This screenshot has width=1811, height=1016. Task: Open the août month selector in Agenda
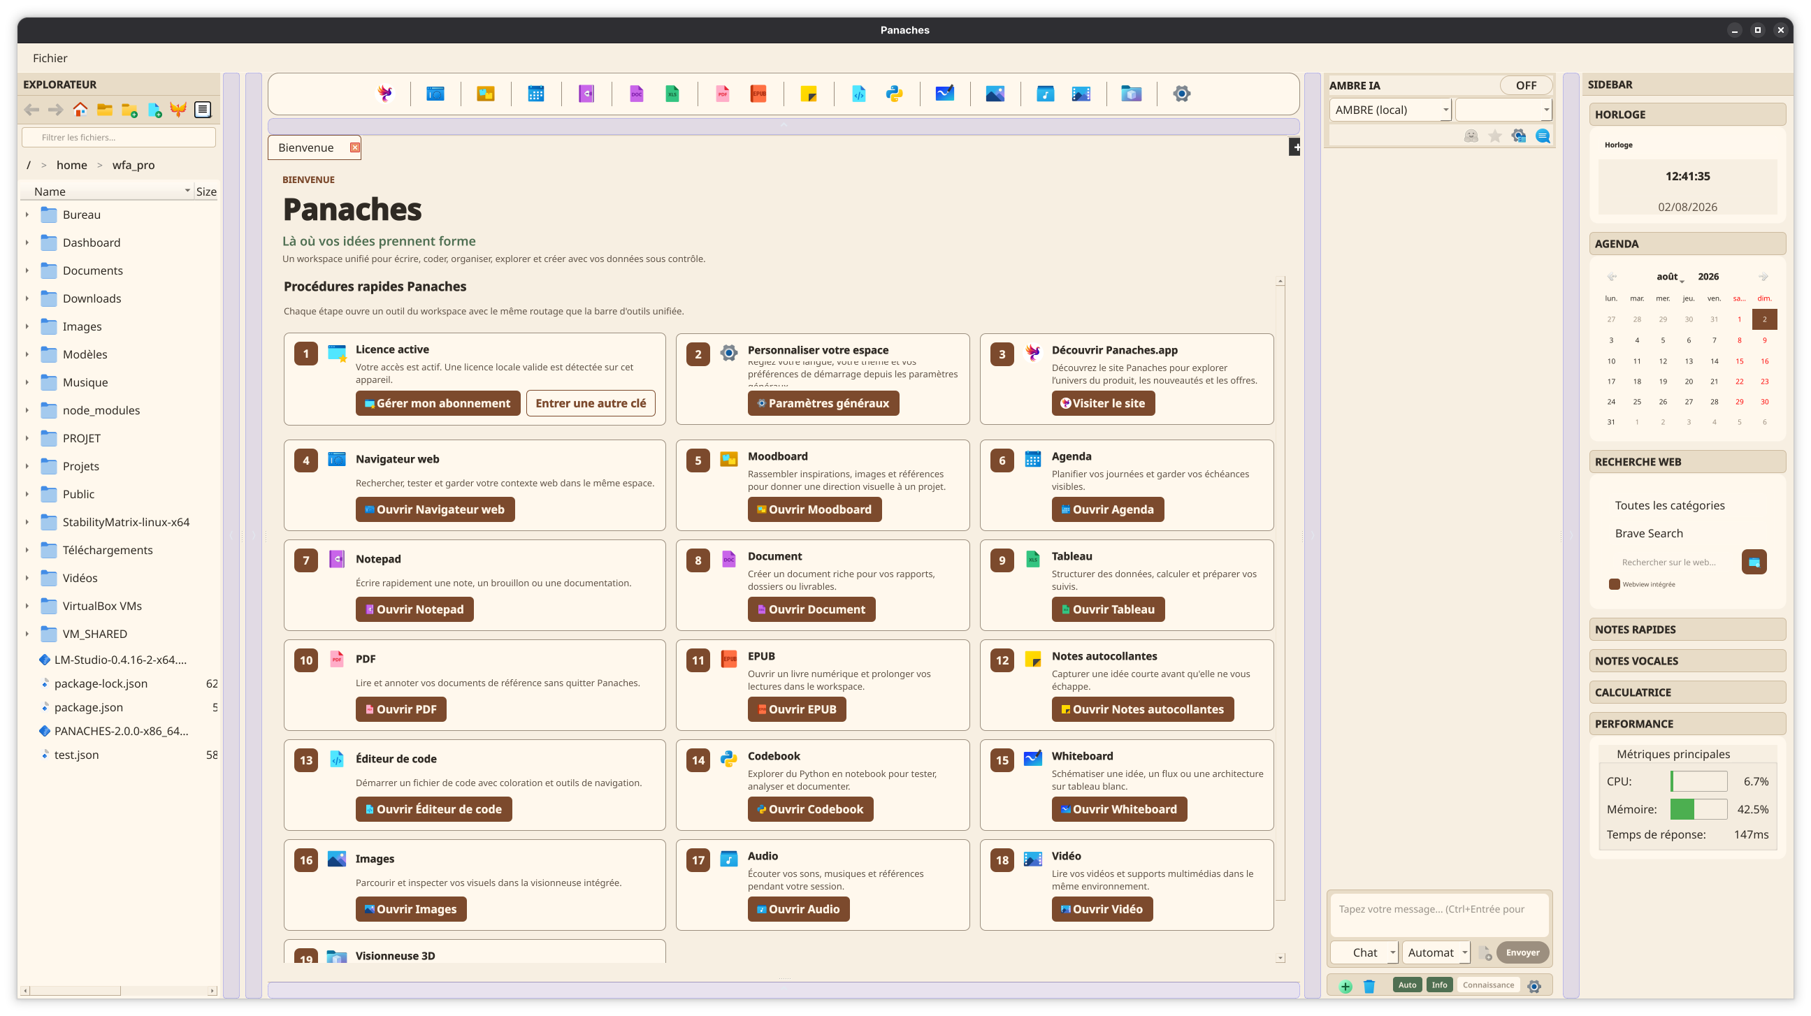1669,277
